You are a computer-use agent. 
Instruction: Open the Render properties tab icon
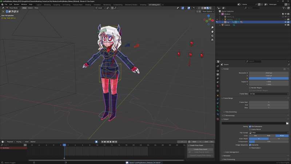[x=218, y=71]
